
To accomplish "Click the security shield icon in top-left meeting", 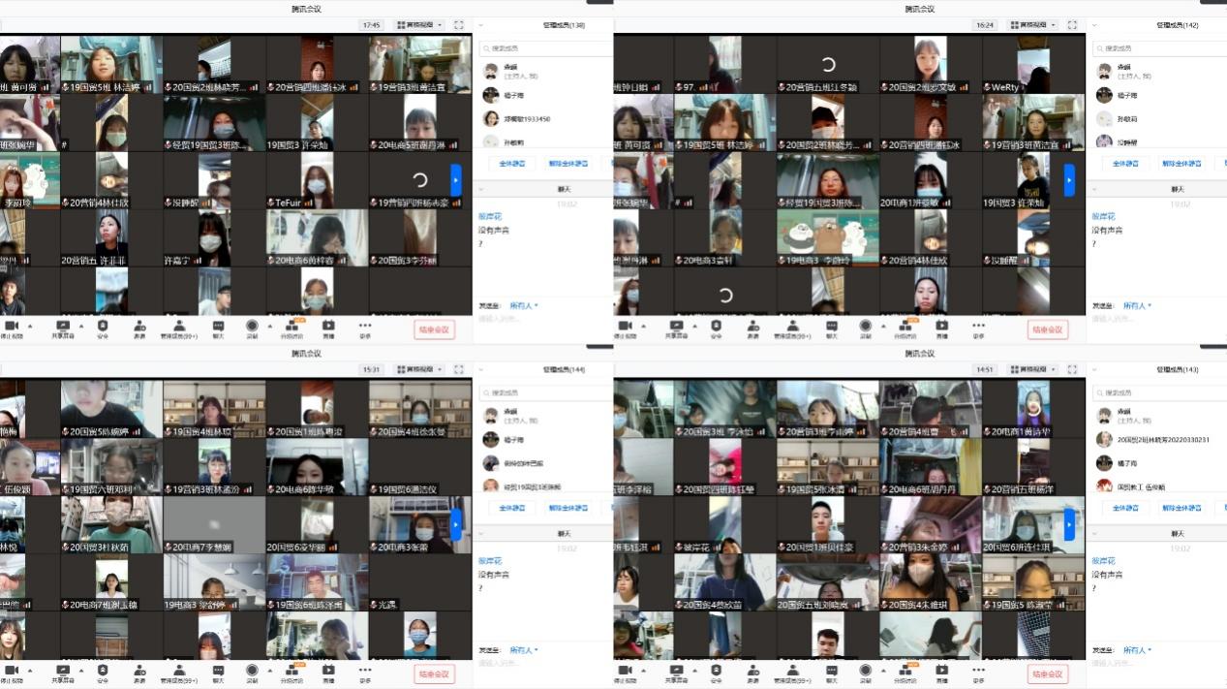I will pos(103,326).
